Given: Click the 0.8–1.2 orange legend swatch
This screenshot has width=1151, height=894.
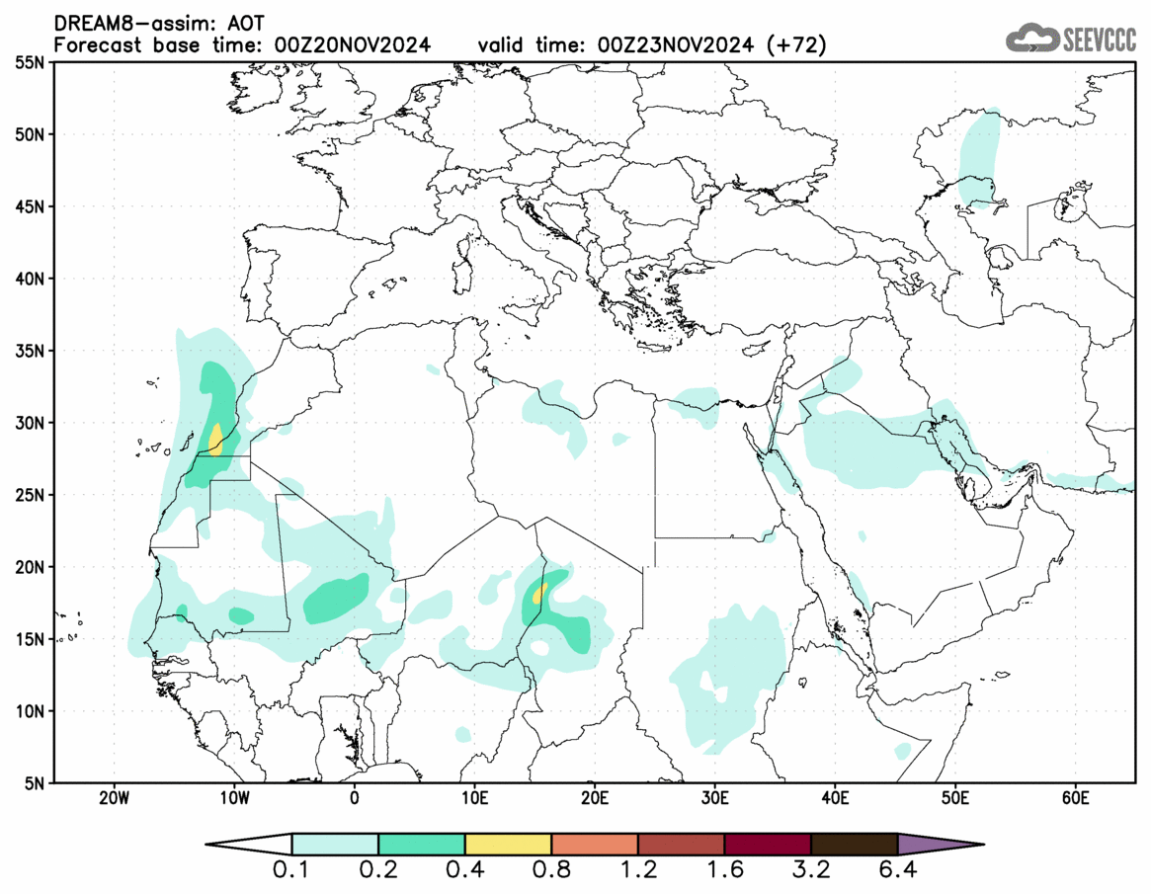Looking at the screenshot, I should pyautogui.click(x=595, y=844).
